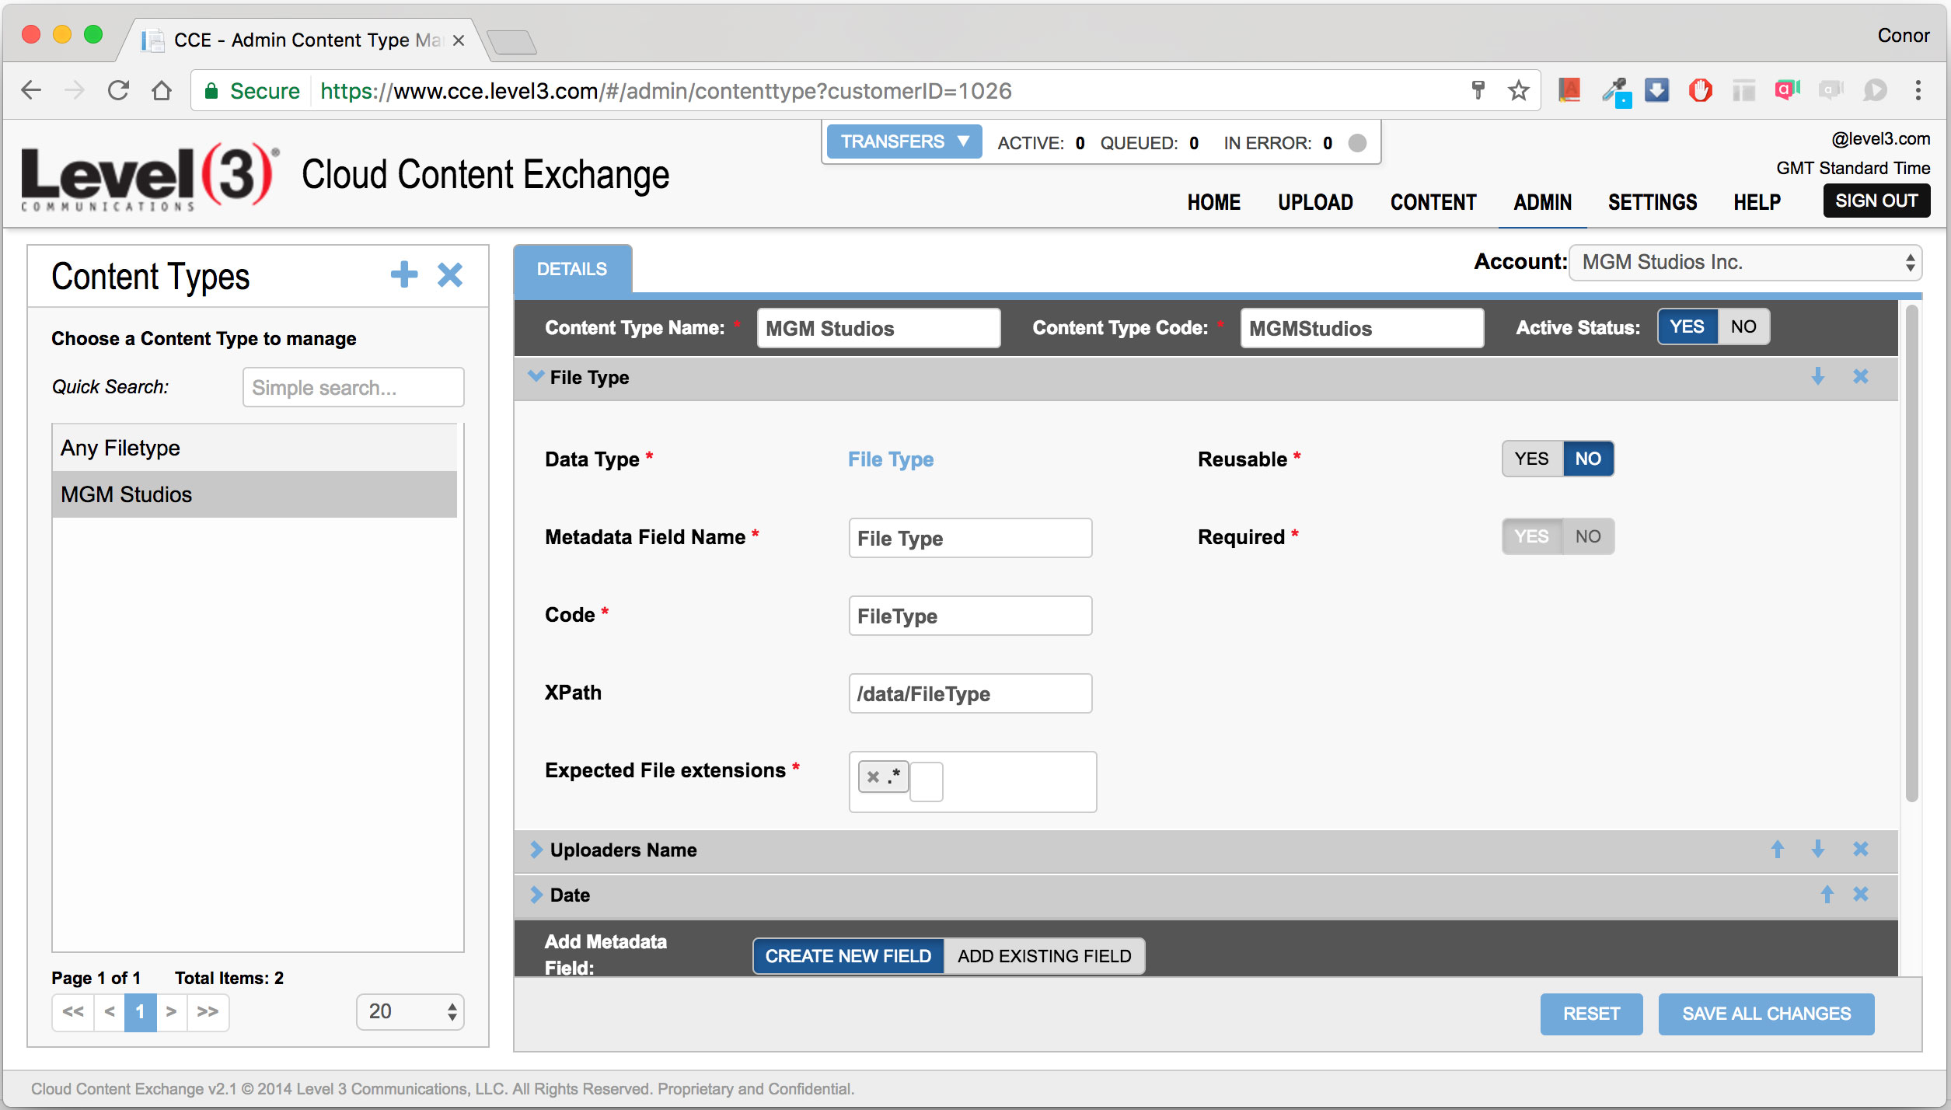Set Reusable to NO
Screen dimensions: 1951x1110
1588,459
